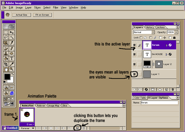185x132 pixels.
Task: Toggle visibility of Layer 1
Action: [134, 74]
